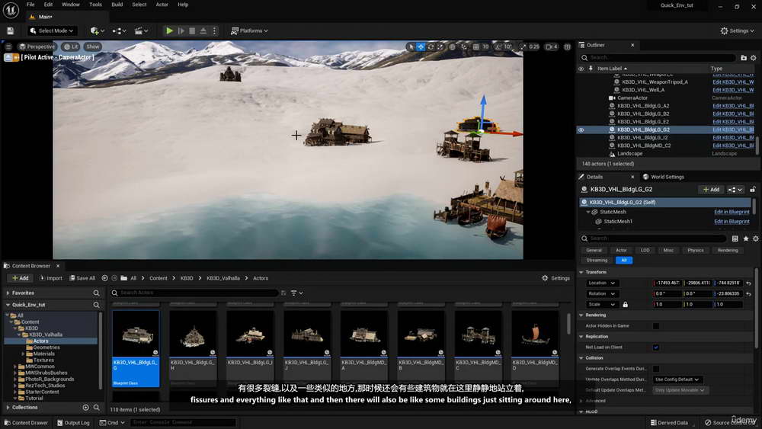The height and width of the screenshot is (429, 762).
Task: Open Content Browser Settings gear
Action: pyautogui.click(x=555, y=278)
